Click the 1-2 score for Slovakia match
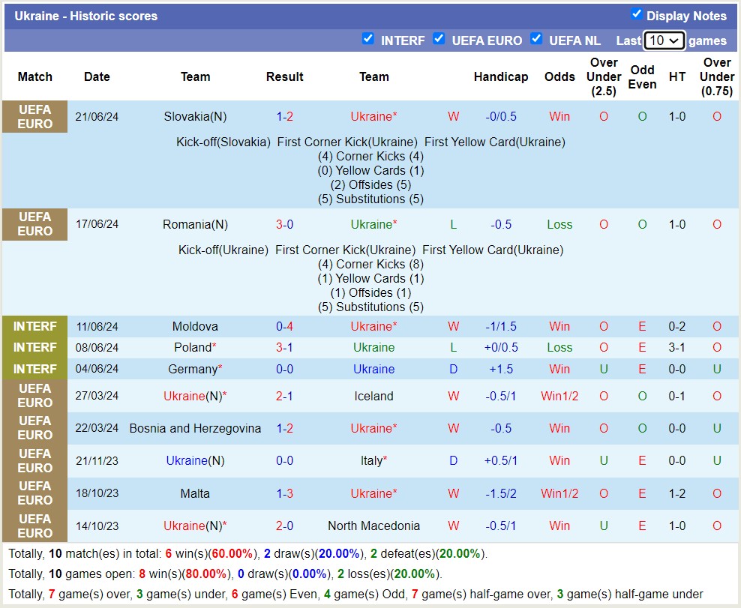The image size is (741, 608). coord(284,116)
